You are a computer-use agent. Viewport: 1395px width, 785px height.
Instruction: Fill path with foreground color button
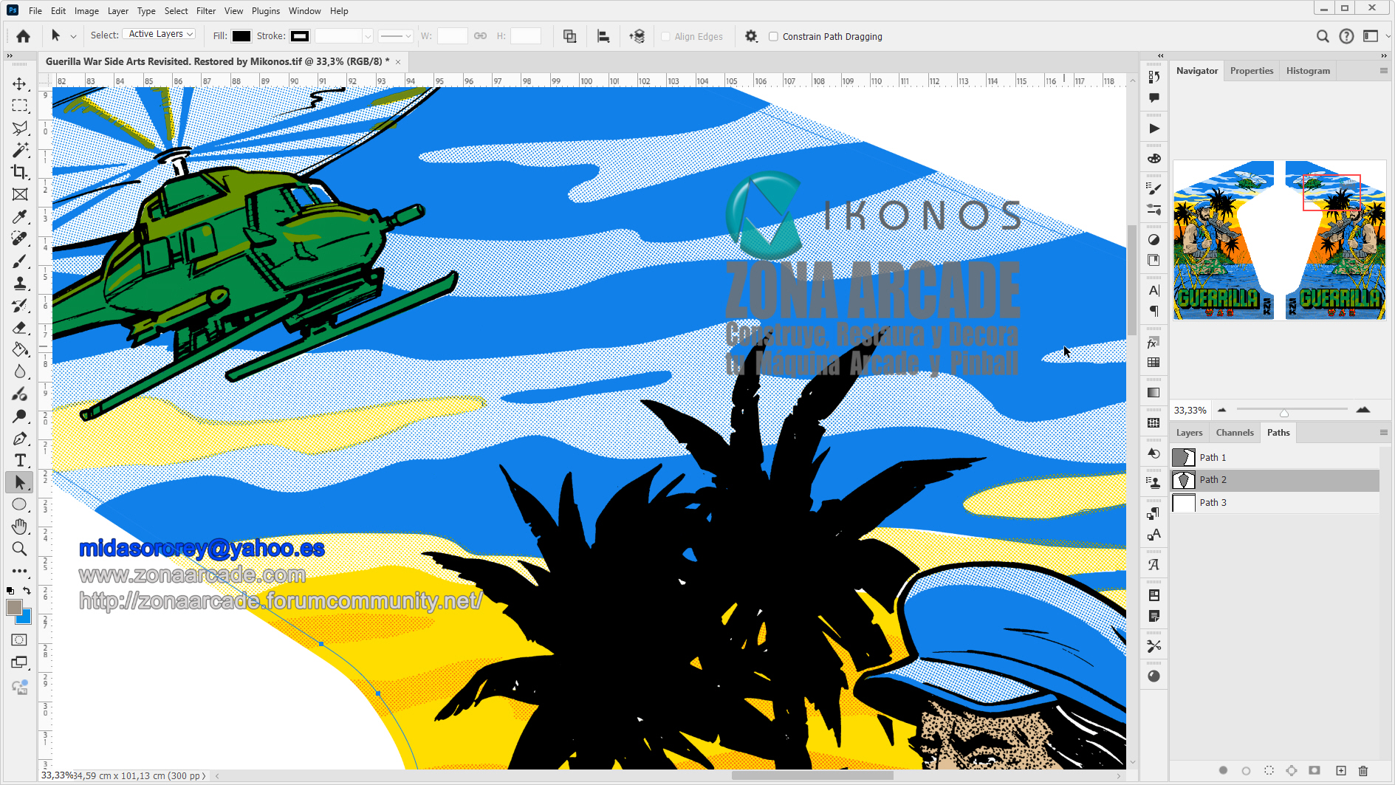point(1223,770)
